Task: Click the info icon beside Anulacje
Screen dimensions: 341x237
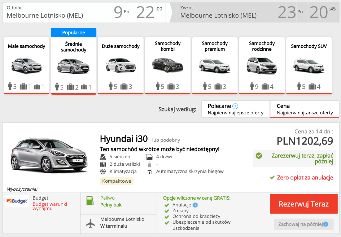Action: click(195, 205)
